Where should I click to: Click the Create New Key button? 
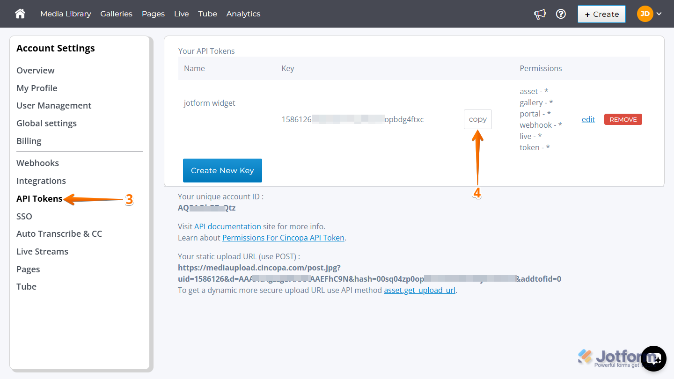point(222,170)
